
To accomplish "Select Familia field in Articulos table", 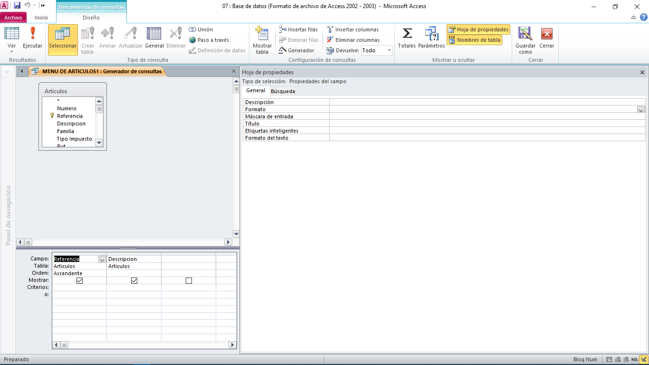I will [x=66, y=131].
